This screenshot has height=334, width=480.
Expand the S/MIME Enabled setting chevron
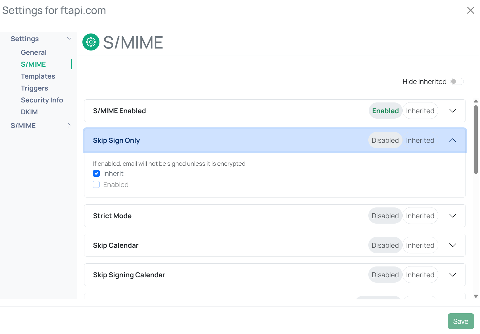click(x=452, y=111)
